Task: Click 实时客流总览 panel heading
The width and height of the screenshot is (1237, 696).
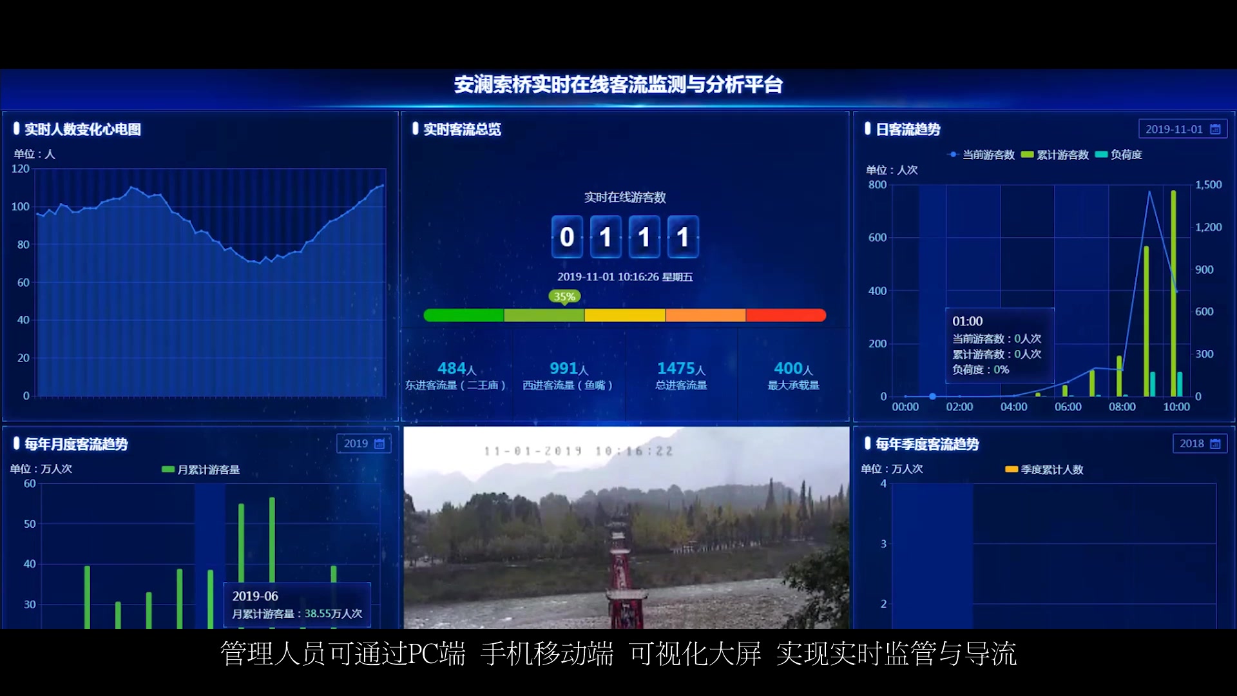Action: (462, 130)
